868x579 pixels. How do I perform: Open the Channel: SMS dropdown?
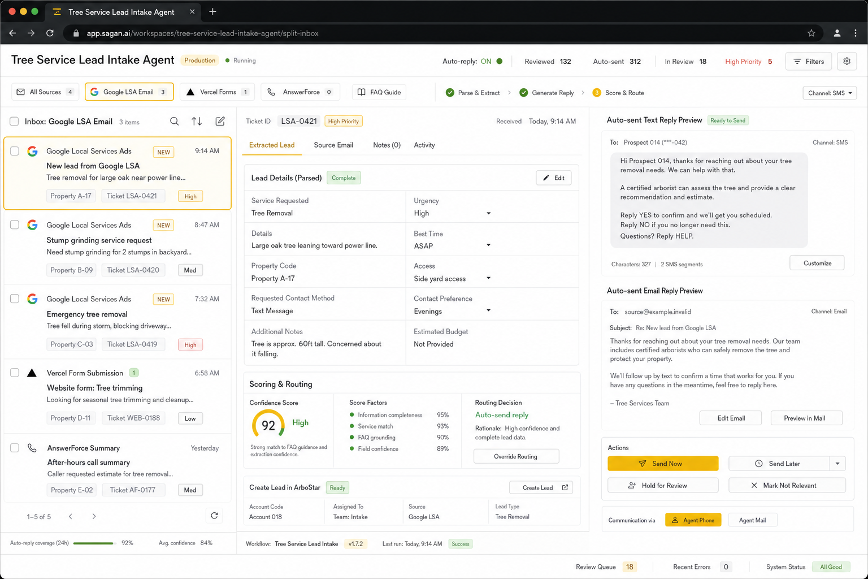[830, 93]
